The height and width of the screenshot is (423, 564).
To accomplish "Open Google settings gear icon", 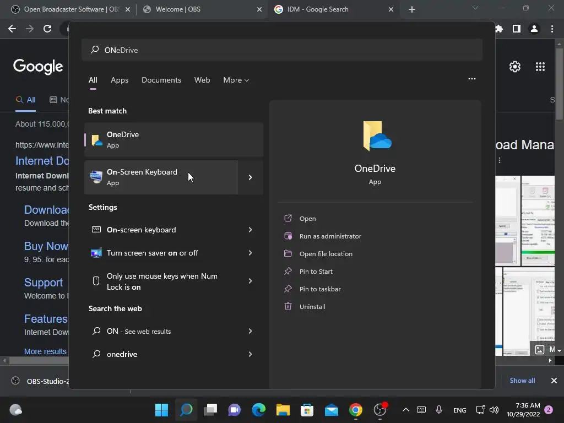I will tap(515, 67).
